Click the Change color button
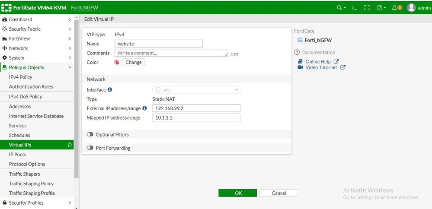432x209 pixels. (134, 63)
